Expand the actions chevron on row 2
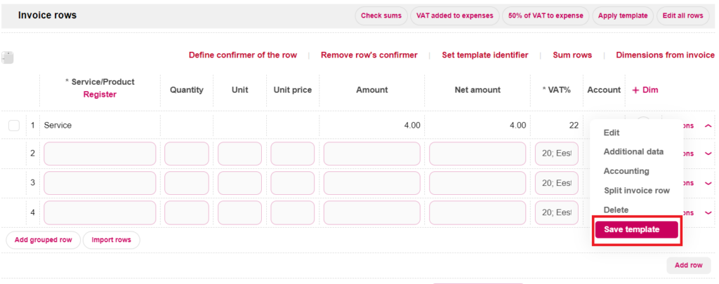 [x=708, y=154]
